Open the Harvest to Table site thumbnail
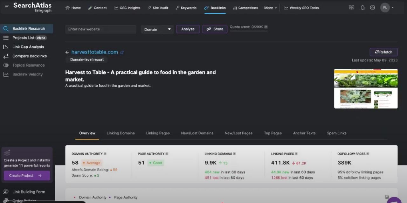Screen dimensions: 407x203 (x=366, y=89)
